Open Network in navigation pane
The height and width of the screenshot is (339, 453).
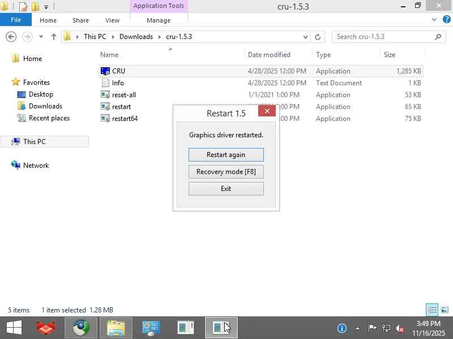(x=36, y=166)
